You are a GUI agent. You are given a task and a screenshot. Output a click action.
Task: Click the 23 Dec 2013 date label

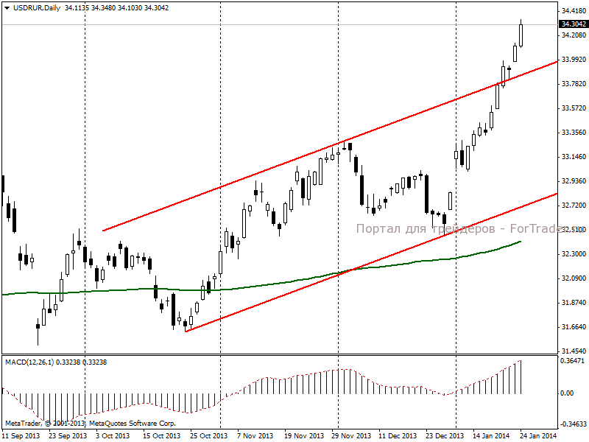point(445,436)
